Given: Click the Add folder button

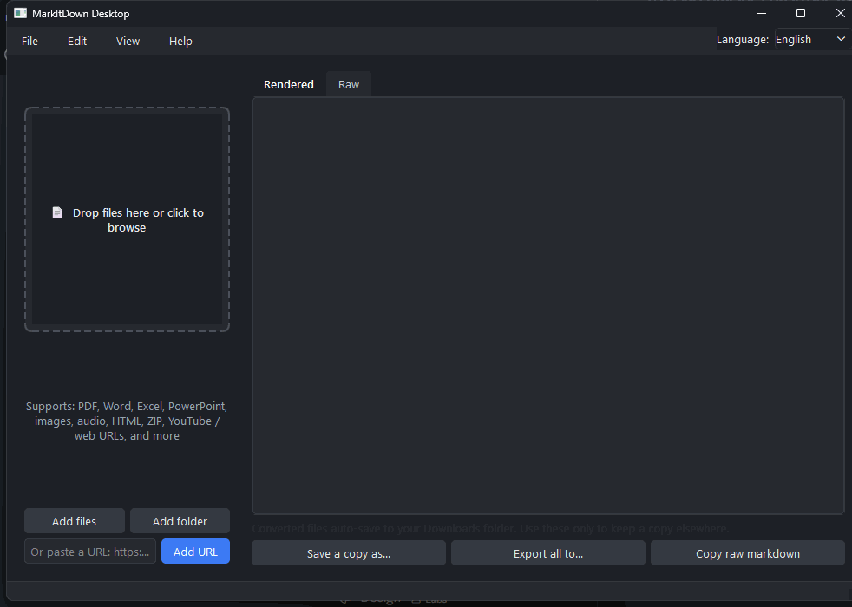Looking at the screenshot, I should coord(180,521).
